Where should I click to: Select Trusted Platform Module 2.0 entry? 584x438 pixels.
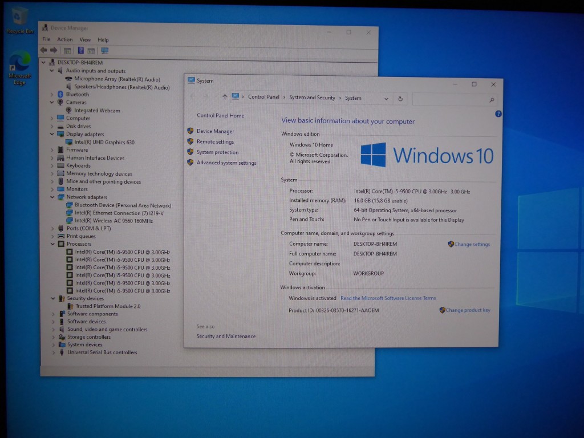point(108,306)
